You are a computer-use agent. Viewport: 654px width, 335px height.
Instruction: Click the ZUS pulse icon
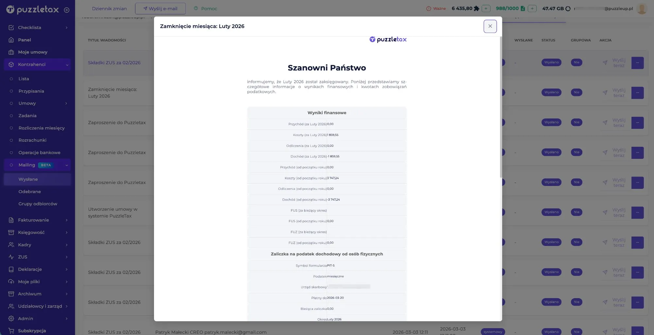[x=11, y=257]
